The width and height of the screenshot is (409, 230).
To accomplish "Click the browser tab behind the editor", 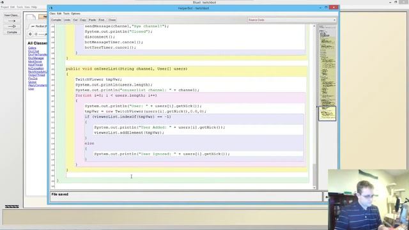I will 38,26.
